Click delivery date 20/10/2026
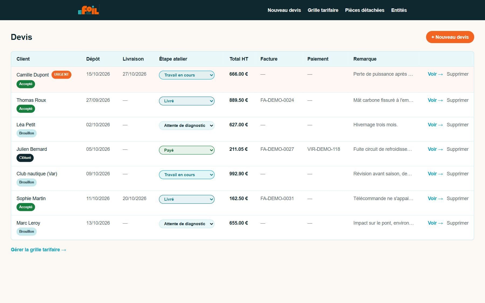 [134, 198]
